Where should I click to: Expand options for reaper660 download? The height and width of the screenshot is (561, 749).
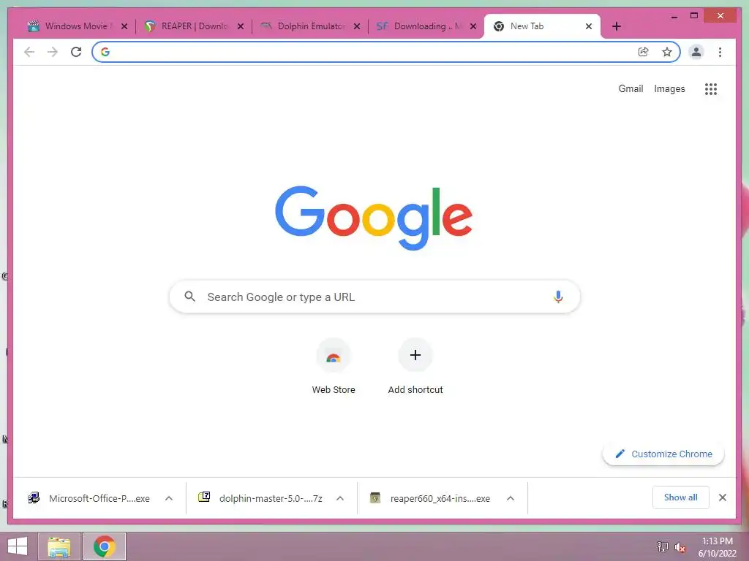click(x=510, y=498)
